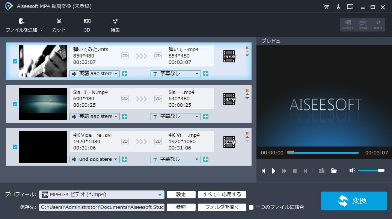This screenshot has height=219, width=392.
Task: Add subtitle to 4K Video file
Action: [205, 159]
